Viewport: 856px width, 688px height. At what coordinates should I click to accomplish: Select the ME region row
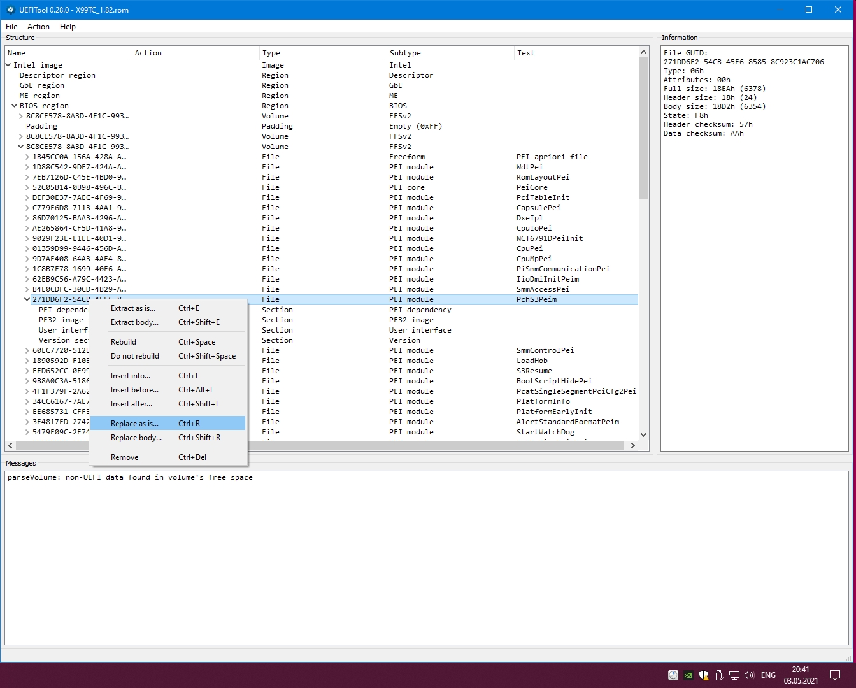(x=322, y=96)
